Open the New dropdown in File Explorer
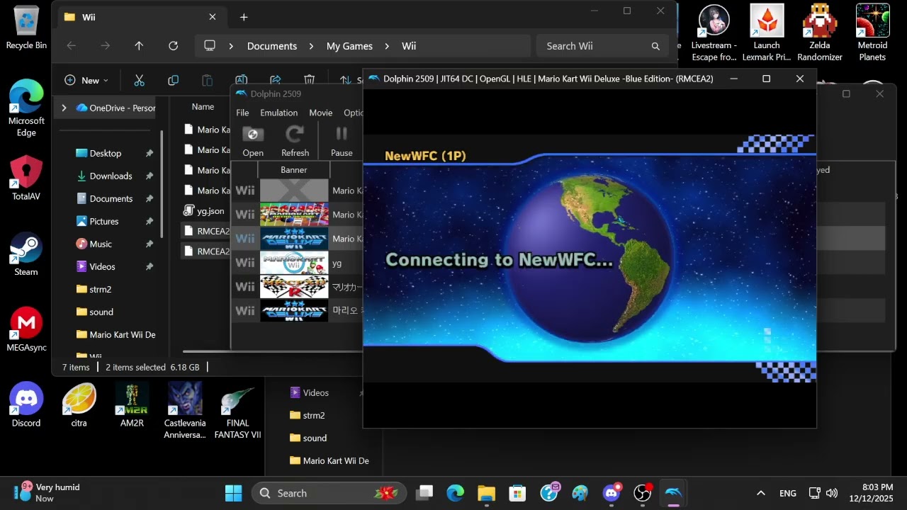This screenshot has width=907, height=510. [x=86, y=80]
